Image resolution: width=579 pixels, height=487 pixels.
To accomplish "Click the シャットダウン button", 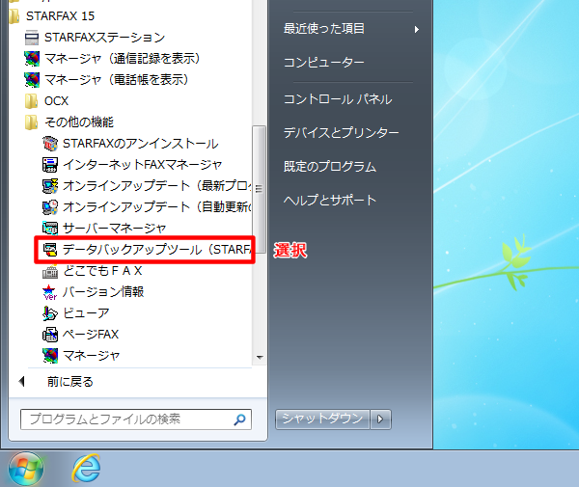I will click(322, 419).
